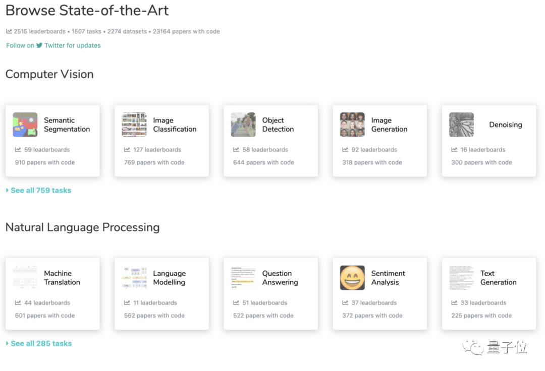Screen dimensions: 545x371
Task: Click the Image Classification grid thumbnail
Action: pyautogui.click(x=134, y=125)
